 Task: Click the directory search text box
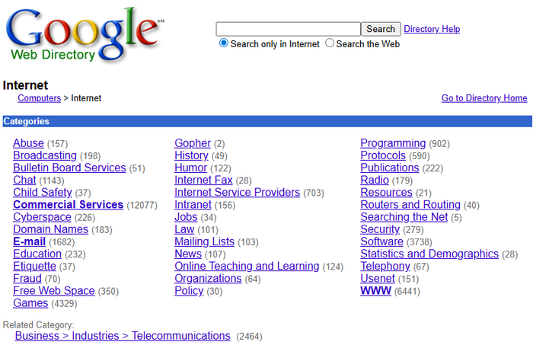click(288, 29)
